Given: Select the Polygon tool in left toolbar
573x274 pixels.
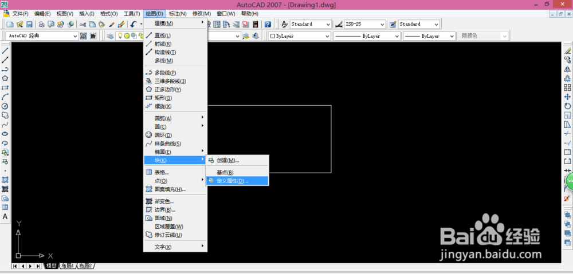Looking at the screenshot, I should [5, 78].
